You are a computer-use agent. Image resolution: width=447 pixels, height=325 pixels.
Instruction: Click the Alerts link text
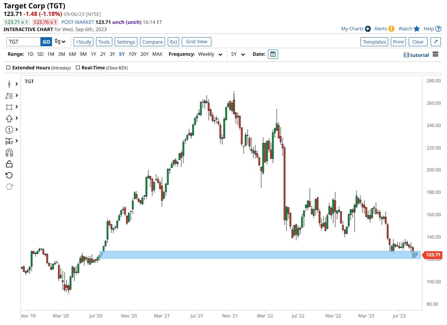[381, 29]
